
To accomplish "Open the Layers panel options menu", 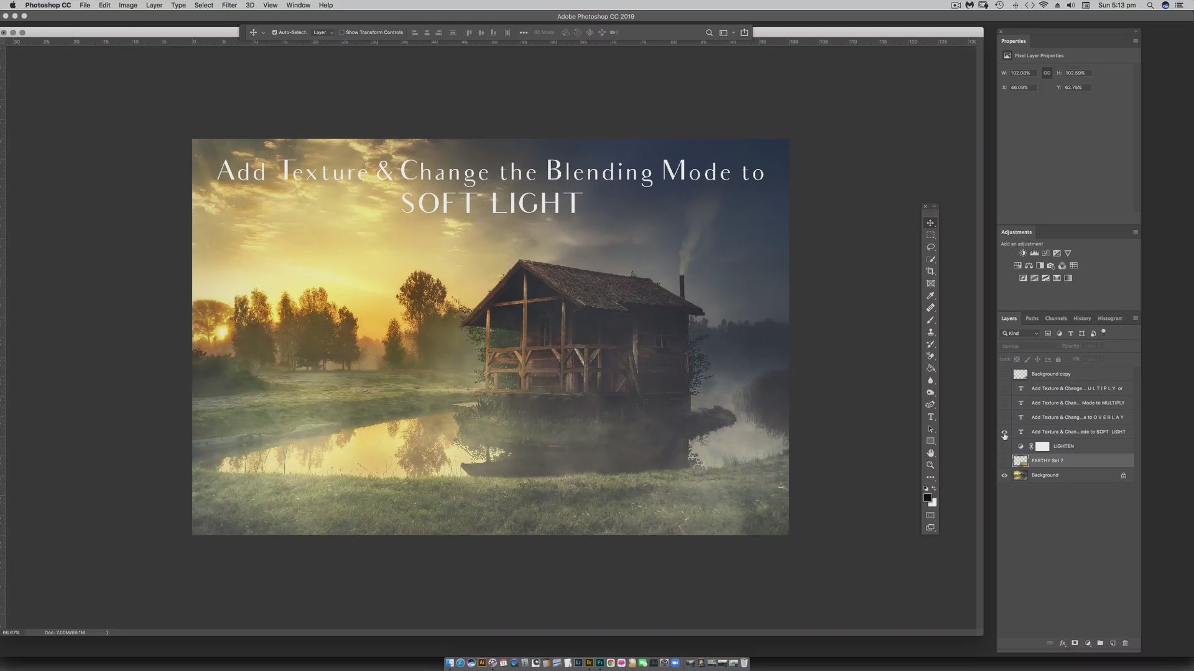I will tap(1135, 318).
